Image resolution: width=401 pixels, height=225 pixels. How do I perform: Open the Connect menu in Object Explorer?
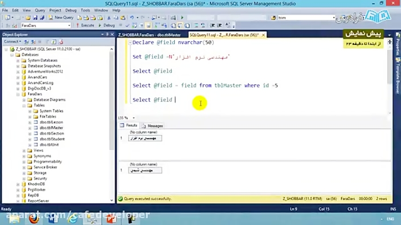(12, 42)
